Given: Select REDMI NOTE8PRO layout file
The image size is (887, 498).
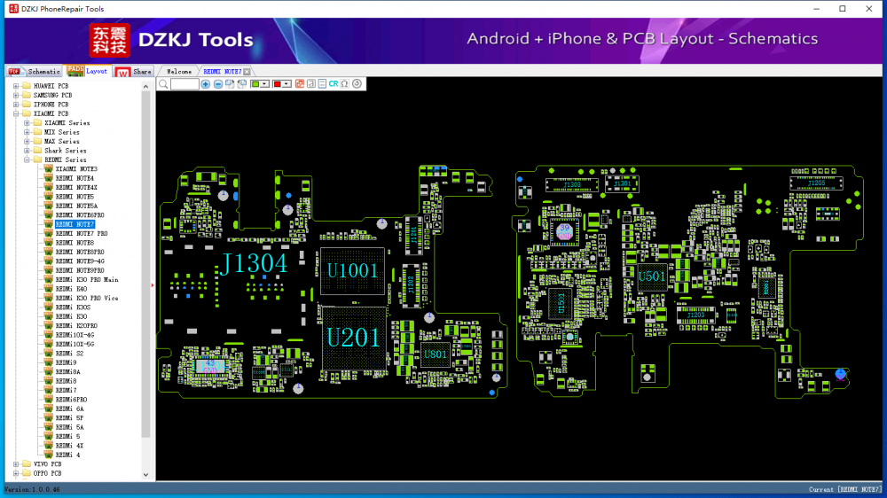Looking at the screenshot, I should pos(80,253).
